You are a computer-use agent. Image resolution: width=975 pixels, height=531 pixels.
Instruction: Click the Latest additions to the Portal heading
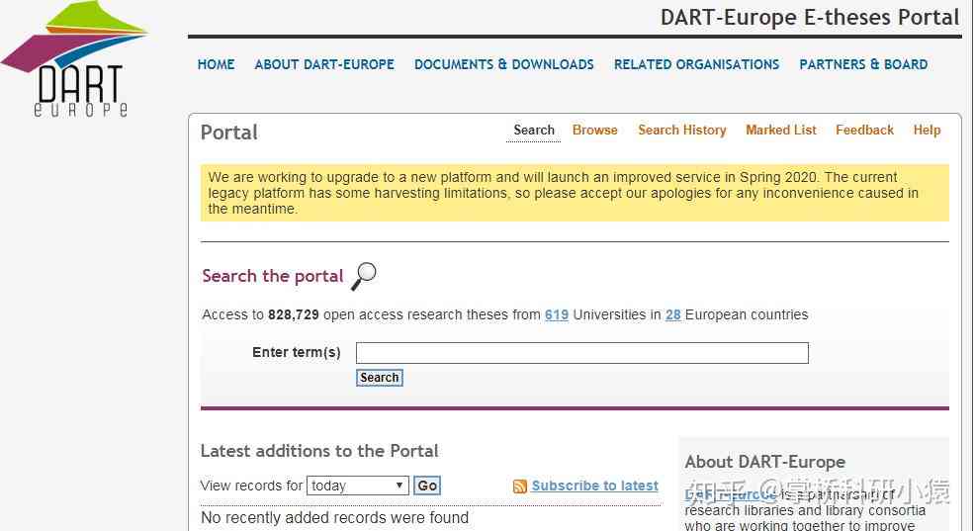coord(319,451)
